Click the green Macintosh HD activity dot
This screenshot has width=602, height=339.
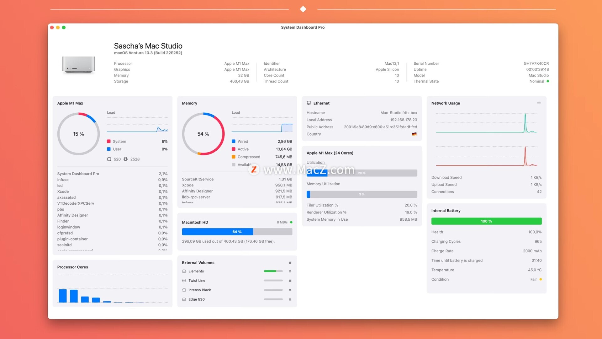point(291,222)
